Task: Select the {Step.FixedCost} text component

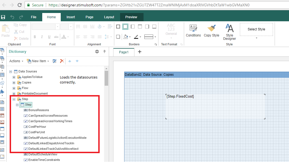Action: [215, 106]
